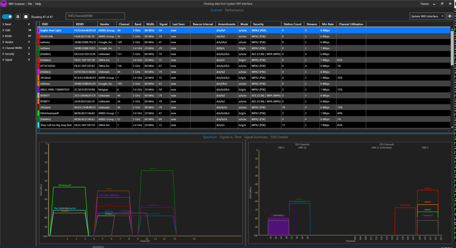
Task: Disable scanning with the toggle switch
Action: (7, 16)
